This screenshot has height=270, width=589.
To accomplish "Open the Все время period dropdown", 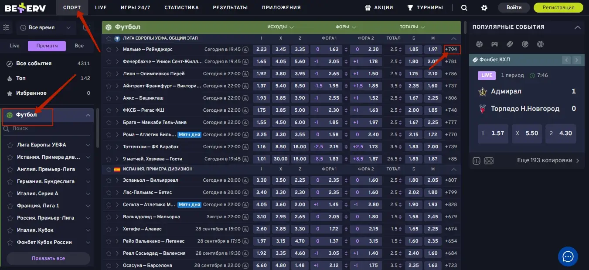I will point(46,27).
